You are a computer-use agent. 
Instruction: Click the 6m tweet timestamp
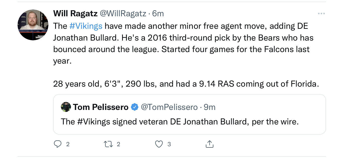158,14
